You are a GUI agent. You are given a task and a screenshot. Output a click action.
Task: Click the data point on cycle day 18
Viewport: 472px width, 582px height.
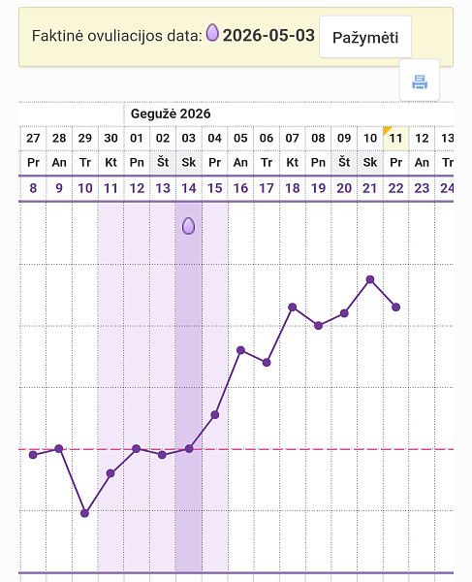292,307
